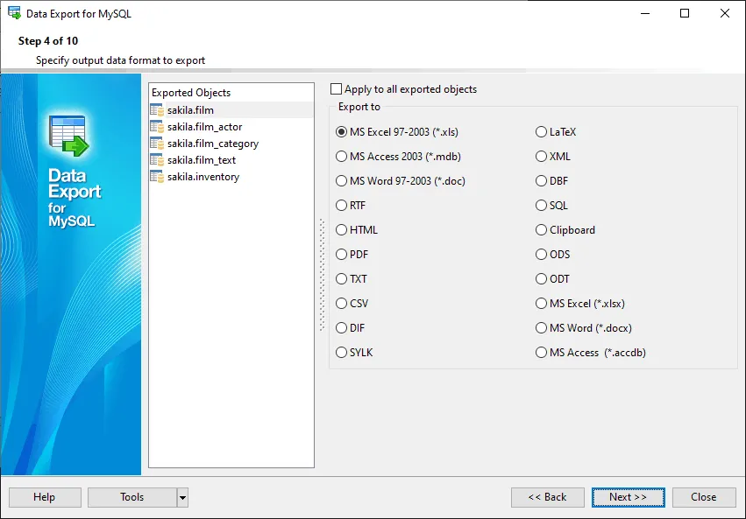Go back with the << Back button
The image size is (746, 519).
548,498
